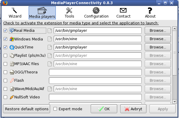
Task: Click the QuickTime path input field
Action: pyautogui.click(x=98, y=47)
